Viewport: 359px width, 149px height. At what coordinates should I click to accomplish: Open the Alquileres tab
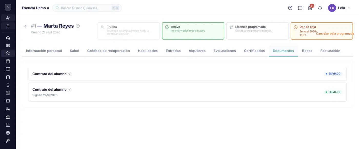tap(197, 51)
